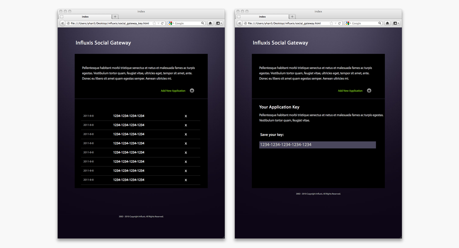Click Add New Application link in right window
This screenshot has width=459, height=248.
(350, 91)
